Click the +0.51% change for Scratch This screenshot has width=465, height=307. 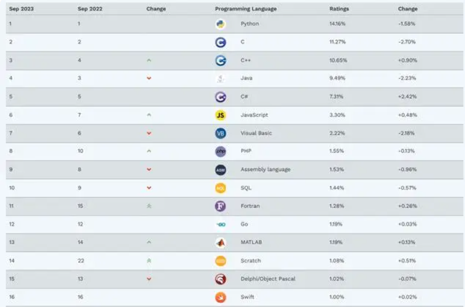point(407,261)
